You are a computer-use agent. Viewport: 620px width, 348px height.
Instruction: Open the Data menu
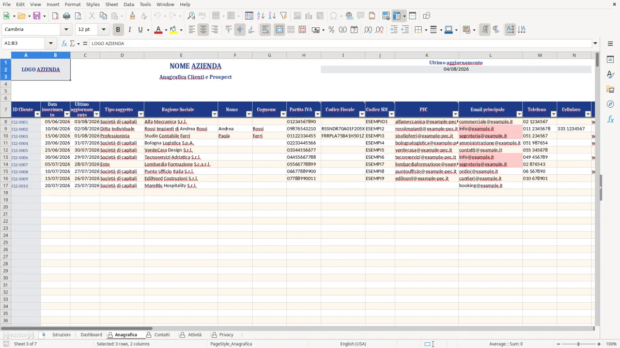click(x=129, y=4)
